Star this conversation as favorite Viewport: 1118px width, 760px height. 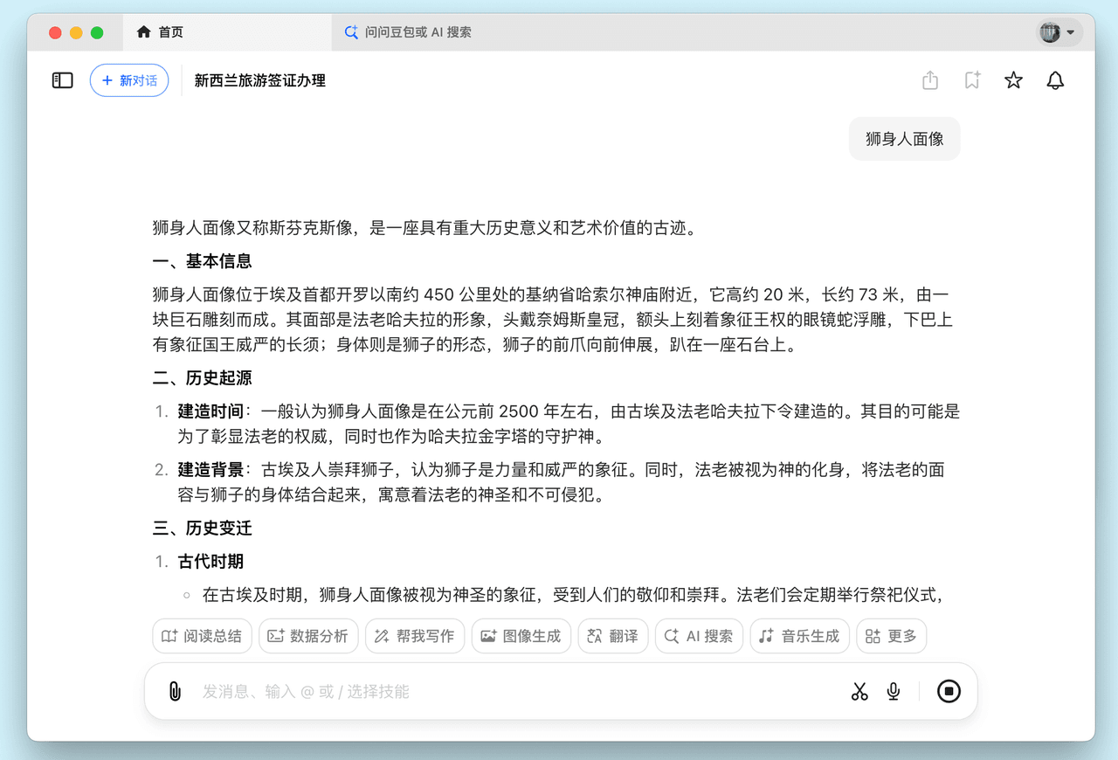(1013, 80)
